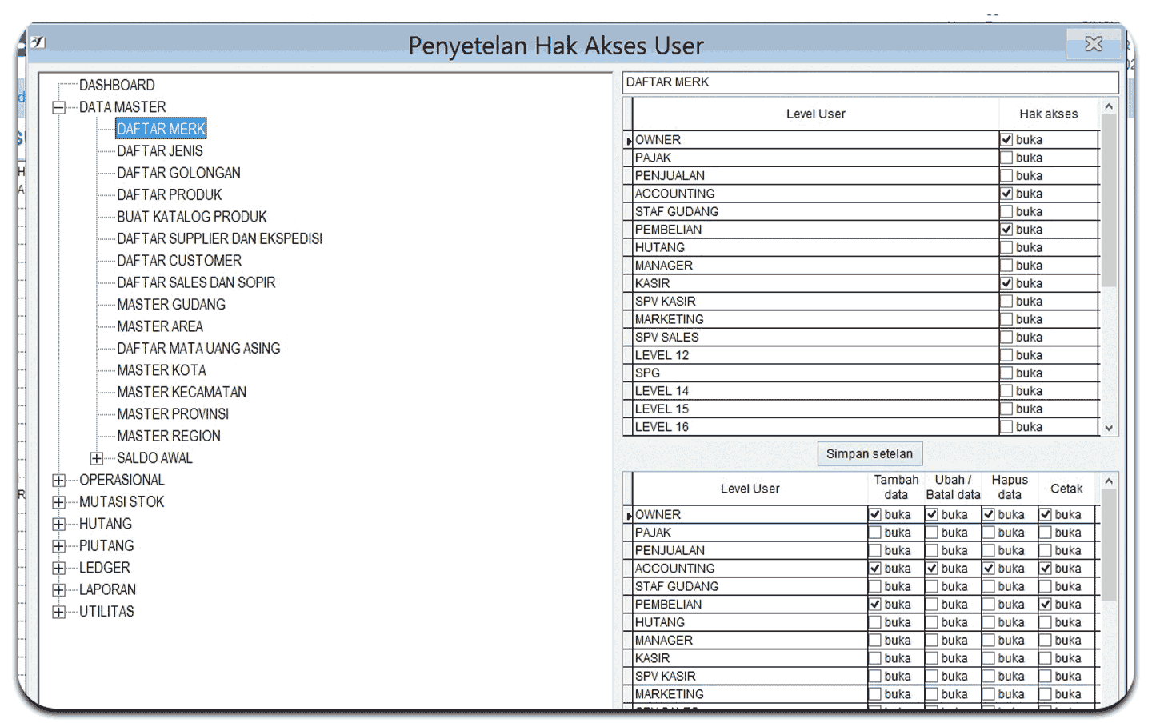The height and width of the screenshot is (723, 1152).
Task: Select MASTER REGION tree item
Action: click(x=169, y=437)
